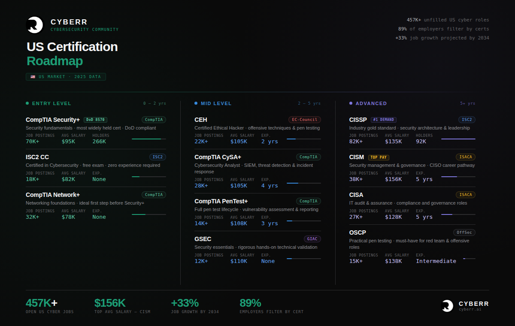Screen dimensions: 515x326
Task: Select the EC-Council tag on the CEH row
Action: pos(305,120)
